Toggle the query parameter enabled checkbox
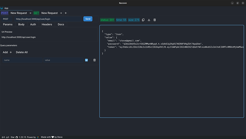 [86, 60]
